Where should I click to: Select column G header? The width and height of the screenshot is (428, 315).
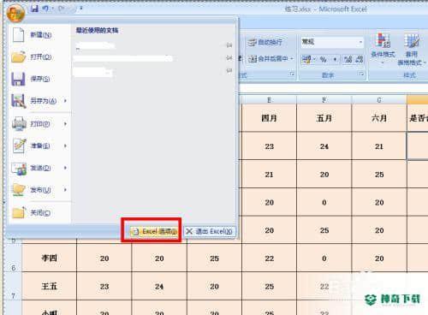tap(379, 100)
